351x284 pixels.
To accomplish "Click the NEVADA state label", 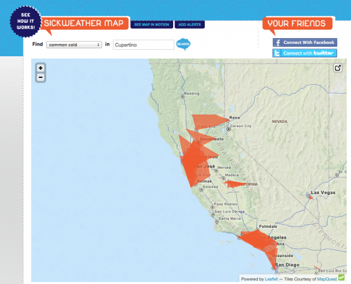I will (x=280, y=121).
